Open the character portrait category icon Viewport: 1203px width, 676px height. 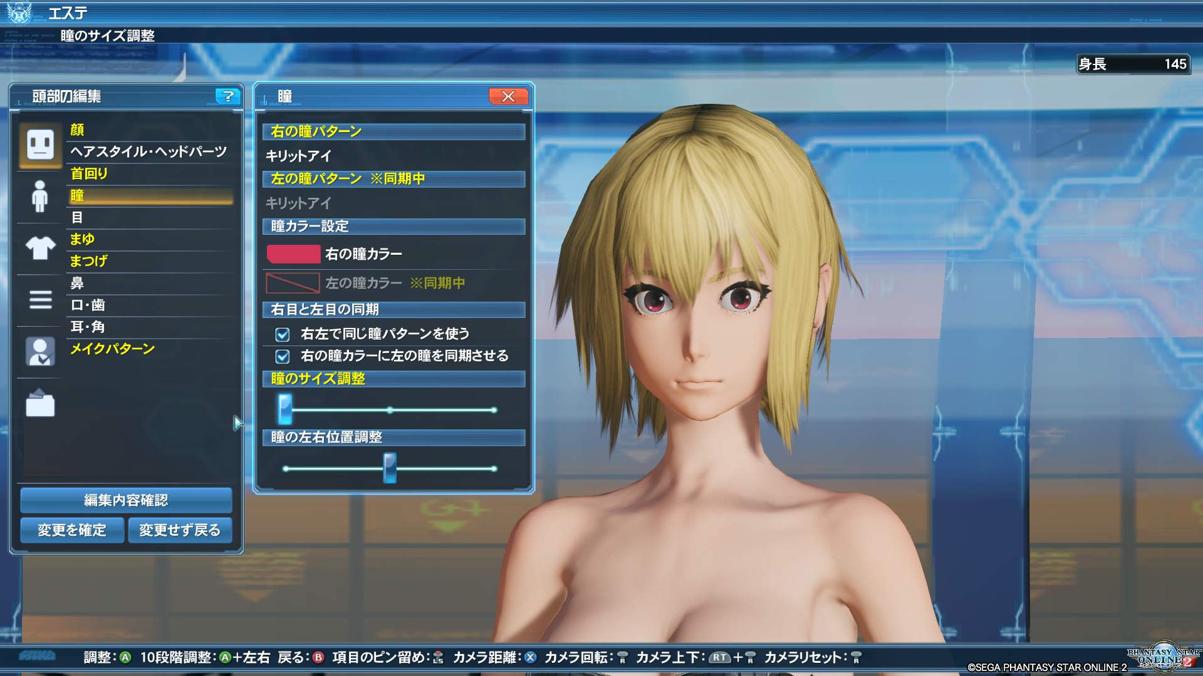coord(40,352)
